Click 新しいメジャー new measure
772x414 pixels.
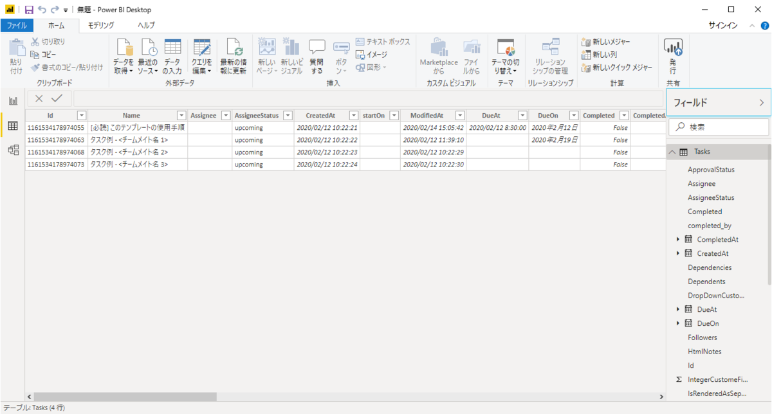(x=606, y=41)
